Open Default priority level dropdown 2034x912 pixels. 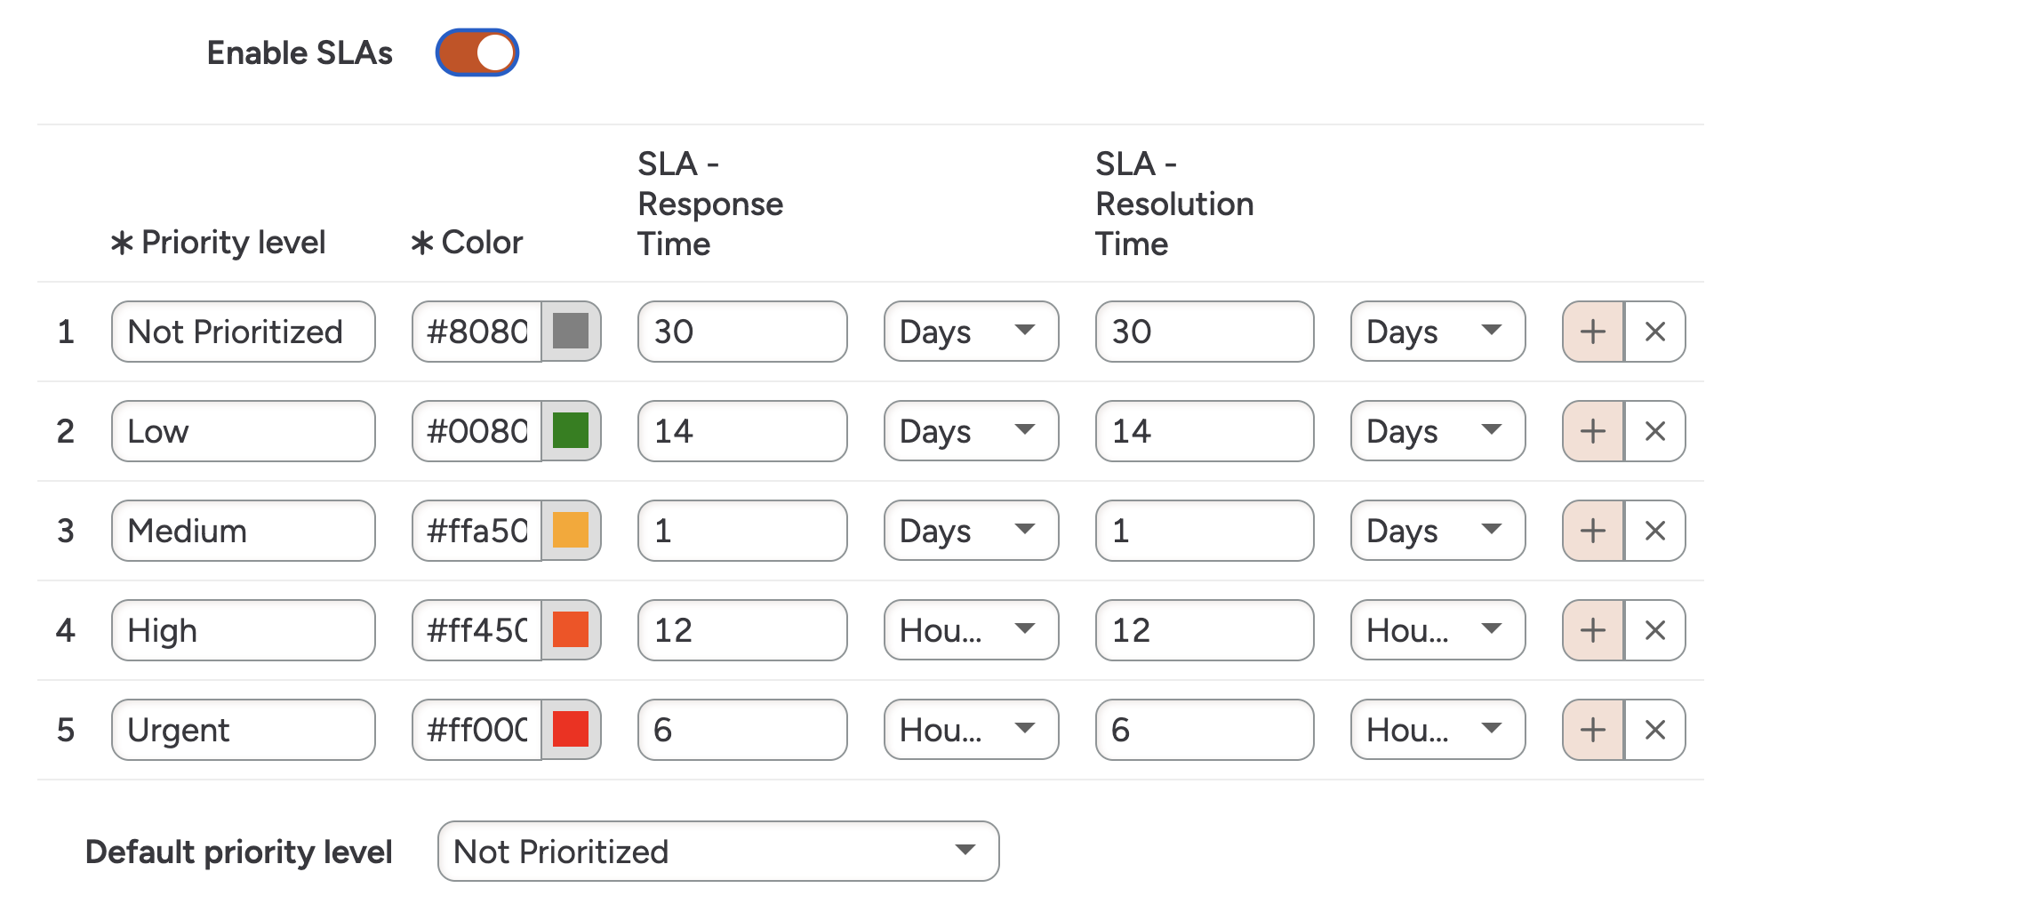[x=717, y=852]
